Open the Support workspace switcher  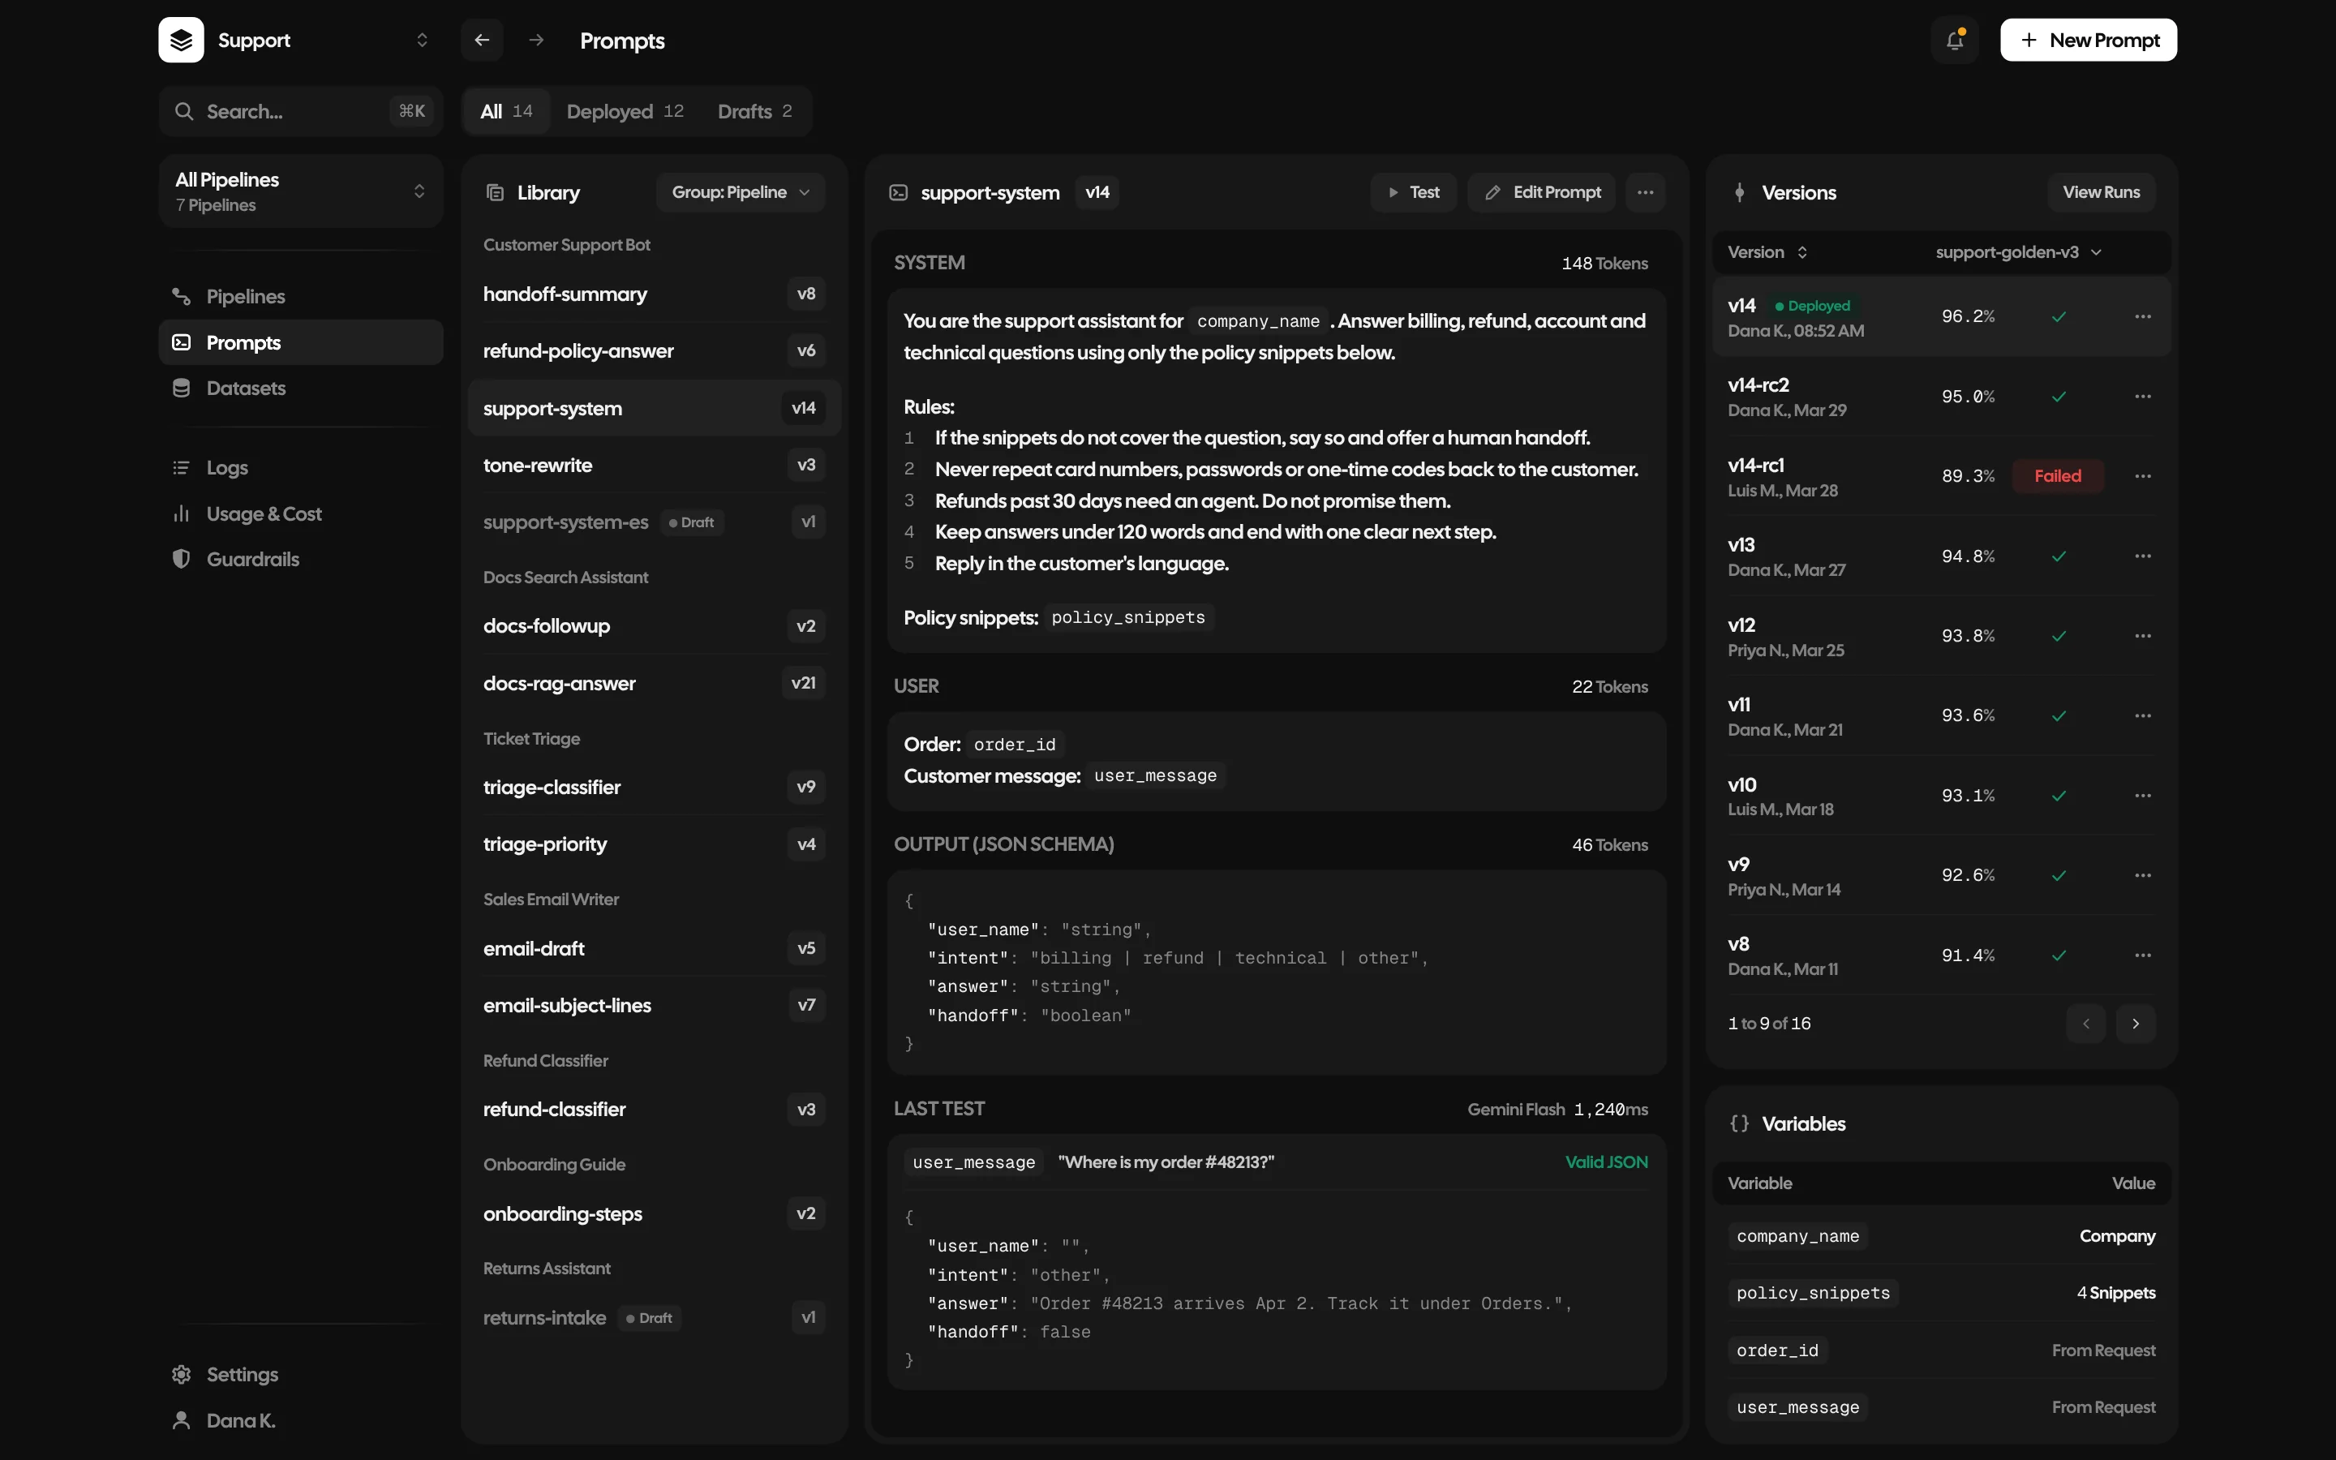tap(300, 40)
